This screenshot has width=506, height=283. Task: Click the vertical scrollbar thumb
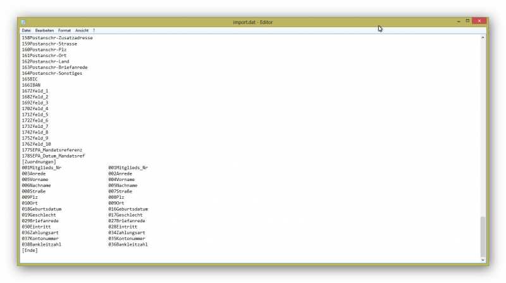(483, 235)
